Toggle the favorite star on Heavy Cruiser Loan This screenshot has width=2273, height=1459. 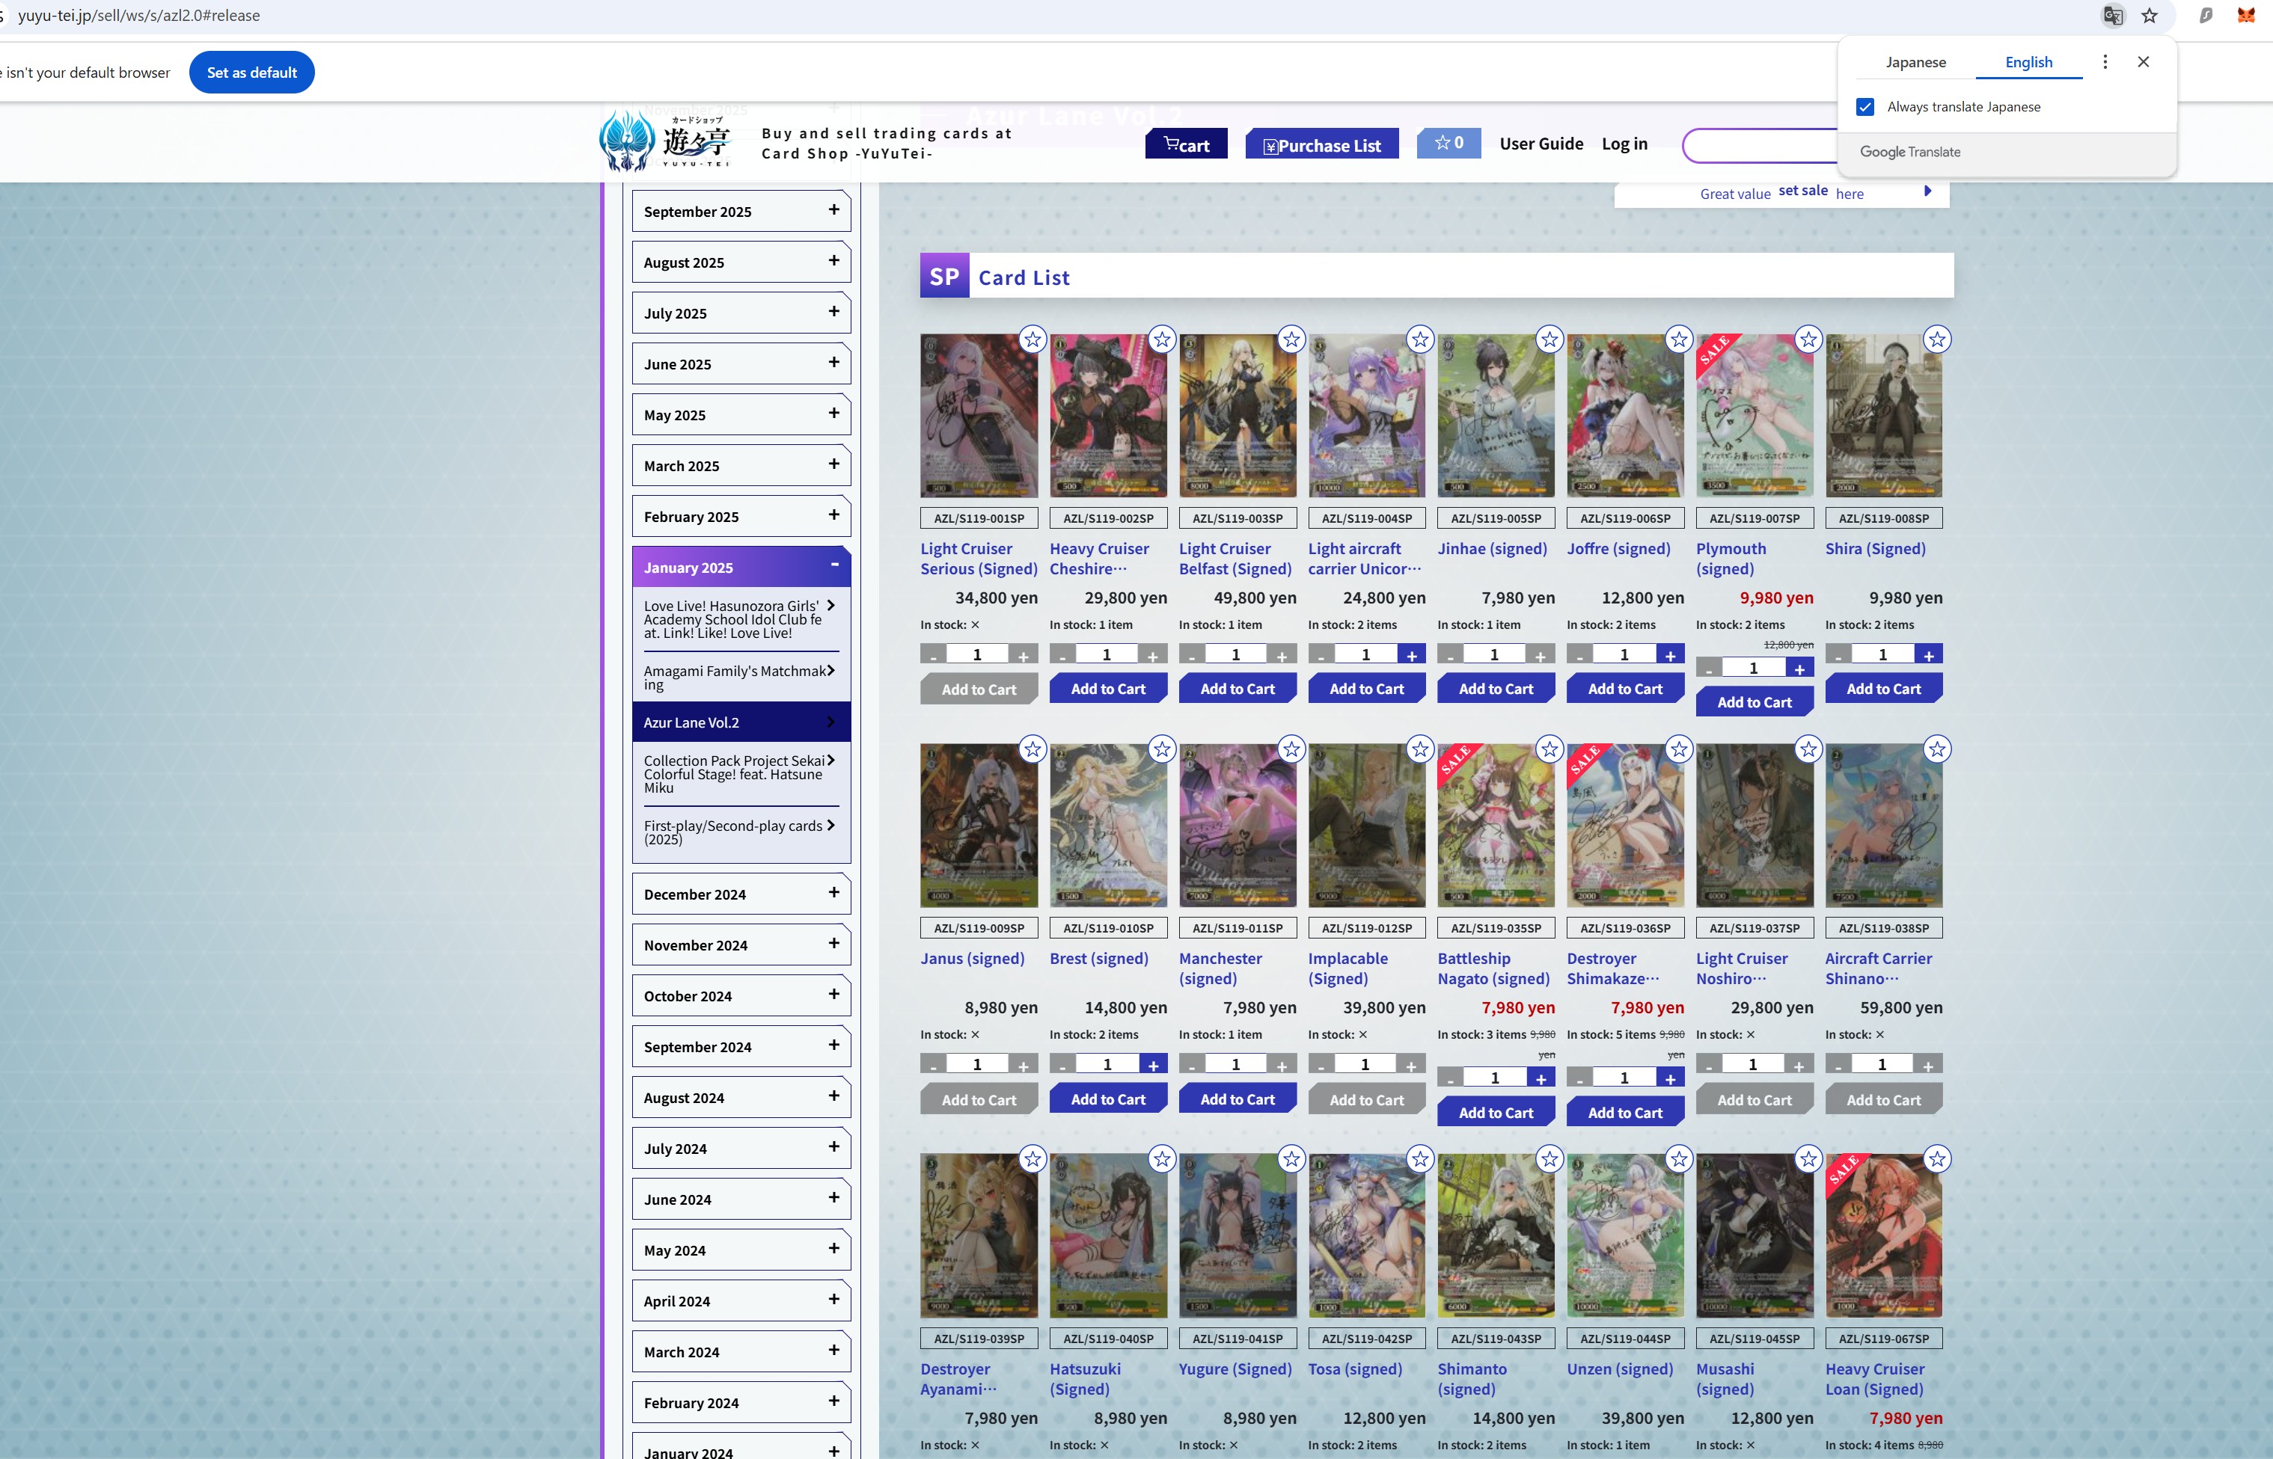(x=1936, y=1158)
